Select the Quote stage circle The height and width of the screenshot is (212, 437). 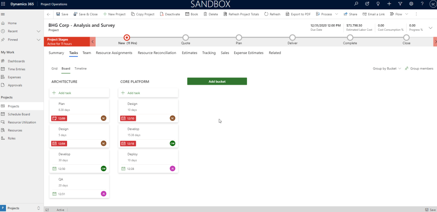coord(185,37)
